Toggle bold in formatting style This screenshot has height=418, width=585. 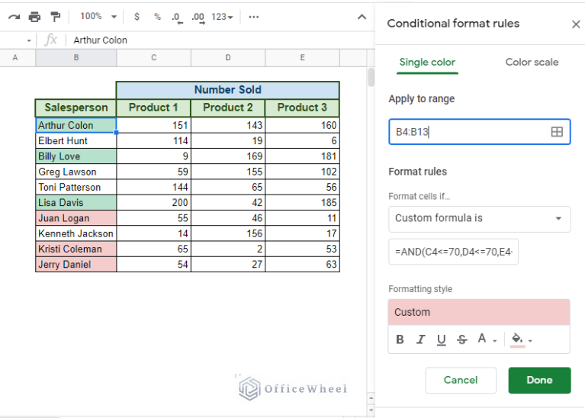(x=400, y=339)
